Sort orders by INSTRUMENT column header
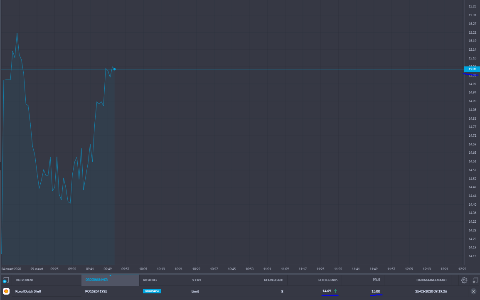Screen dimensions: 480x300 pos(25,280)
